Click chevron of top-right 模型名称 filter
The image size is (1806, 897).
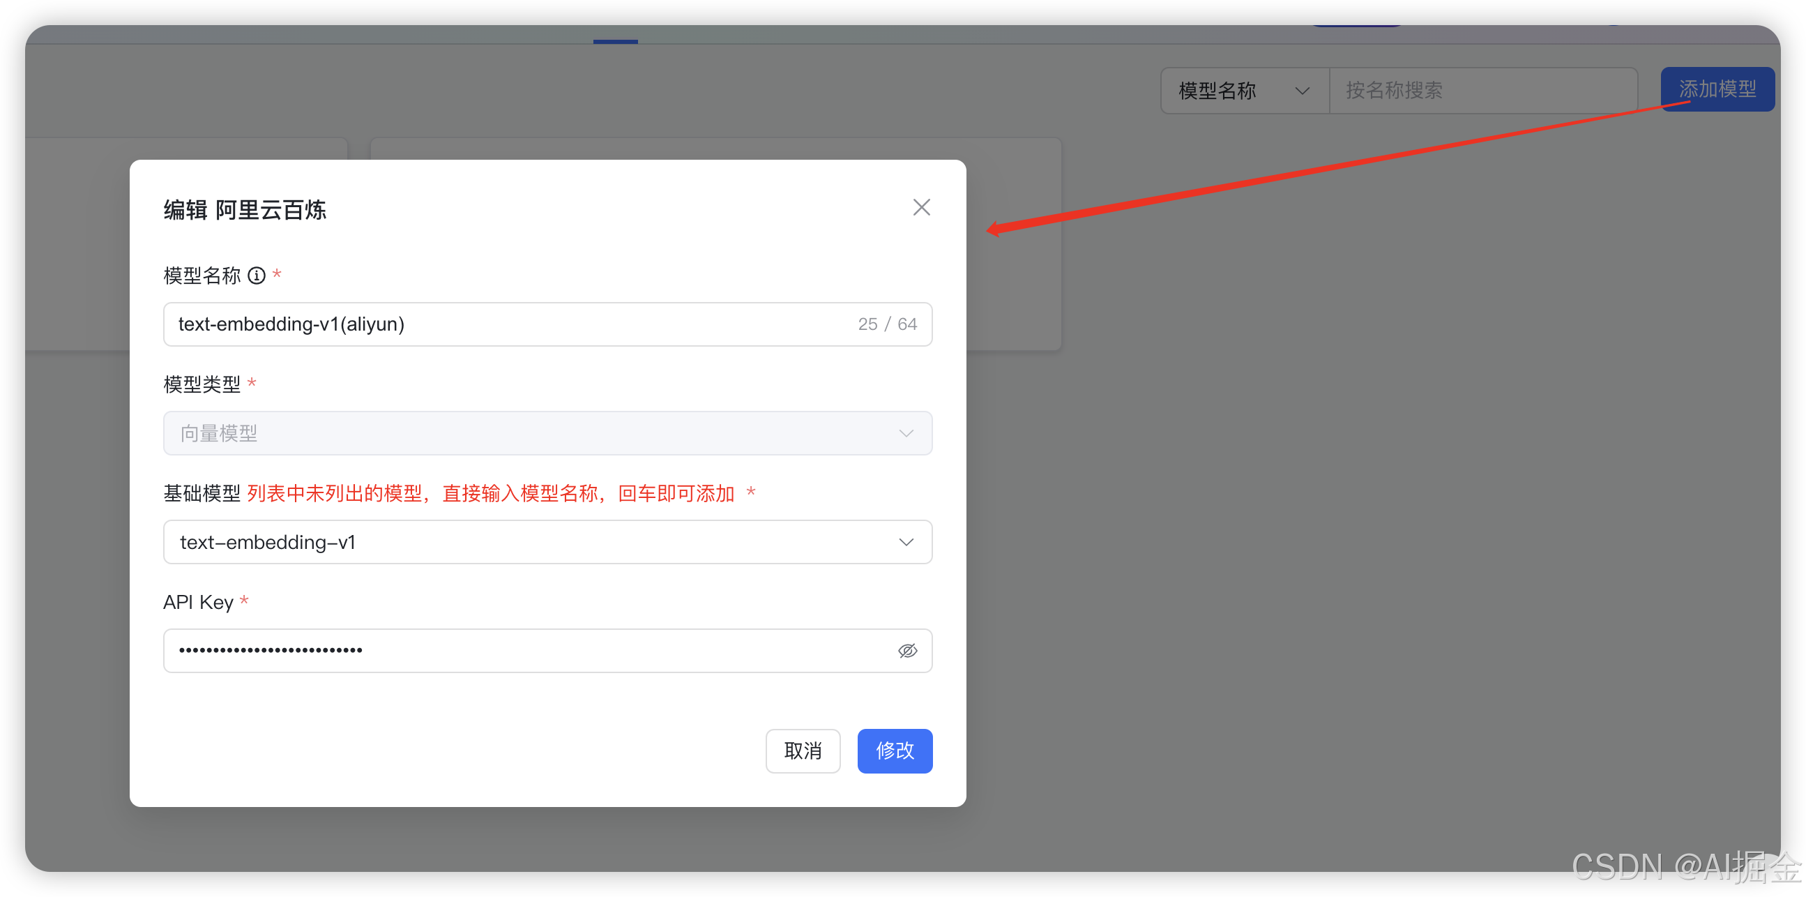(x=1302, y=91)
